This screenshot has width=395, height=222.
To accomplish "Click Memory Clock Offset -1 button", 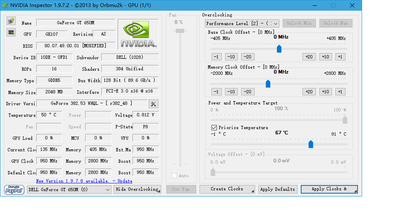I will (216, 92).
